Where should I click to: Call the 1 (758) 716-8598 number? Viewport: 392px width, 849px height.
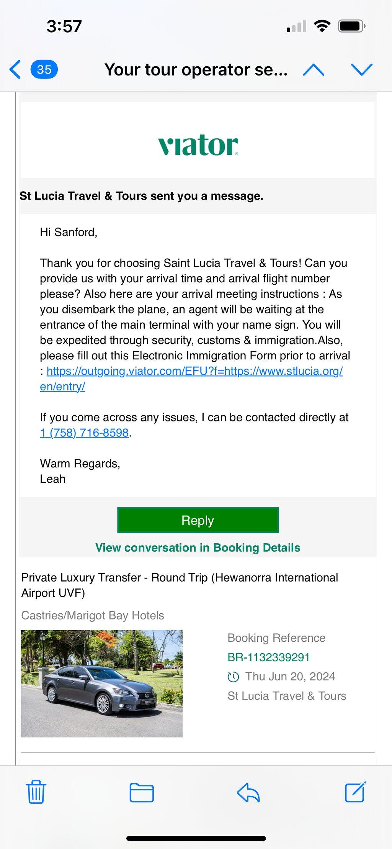[x=84, y=433]
